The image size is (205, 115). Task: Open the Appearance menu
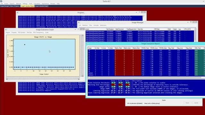pos(45,4)
